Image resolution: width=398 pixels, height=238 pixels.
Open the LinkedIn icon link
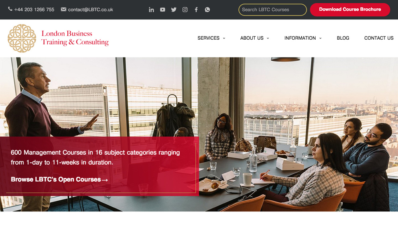[151, 10]
